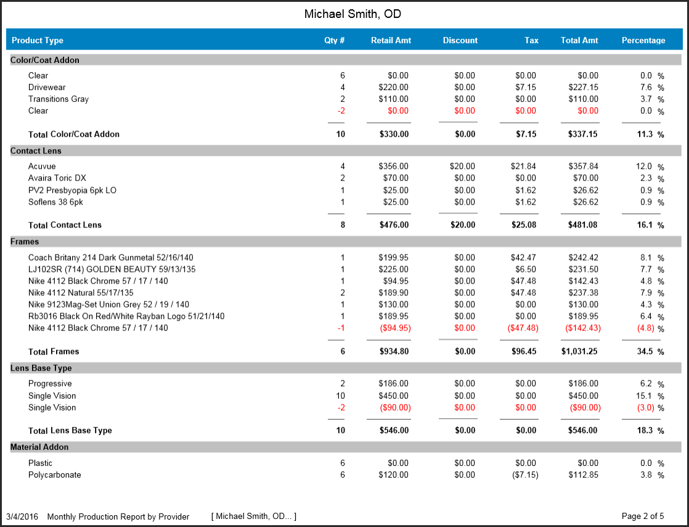Click Acuvue's $20.00 discount value

point(462,166)
